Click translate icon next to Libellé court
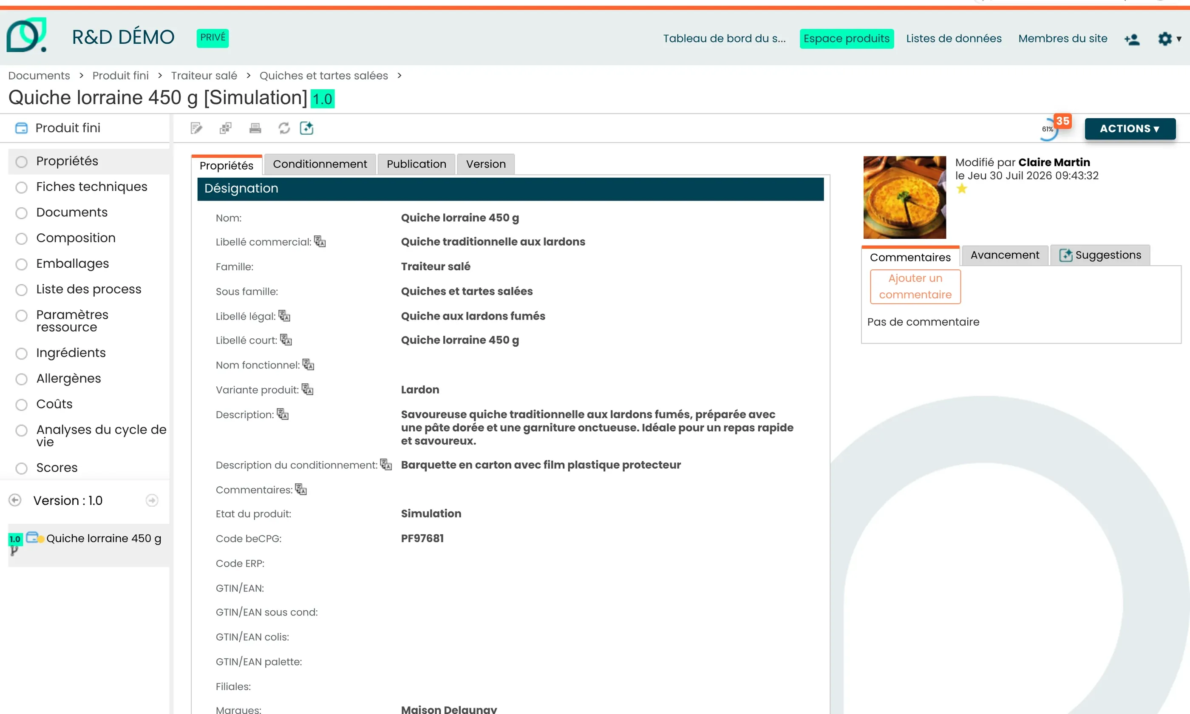The width and height of the screenshot is (1190, 714). pyautogui.click(x=286, y=340)
